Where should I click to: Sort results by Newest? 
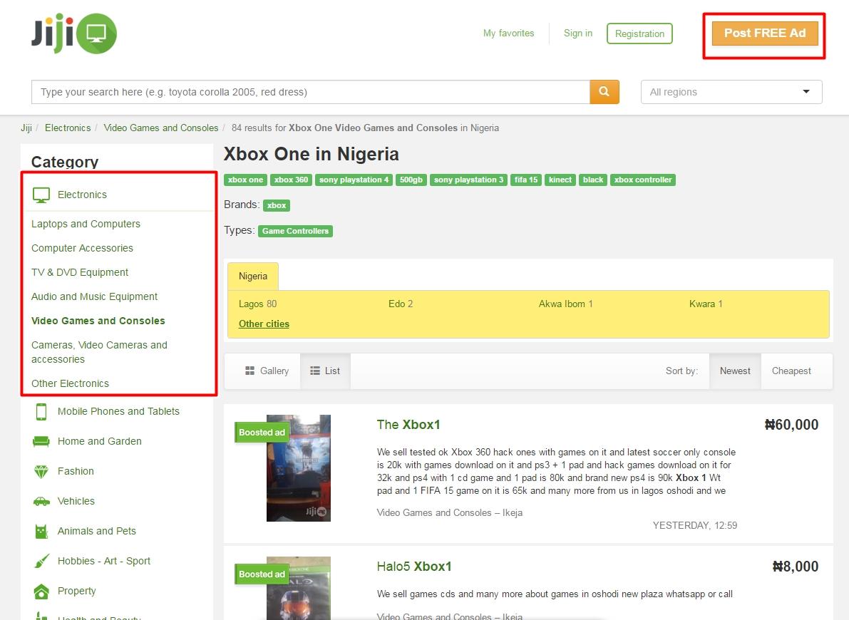[735, 371]
